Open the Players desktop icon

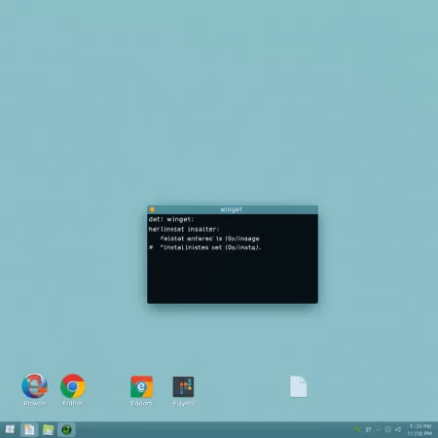click(183, 390)
